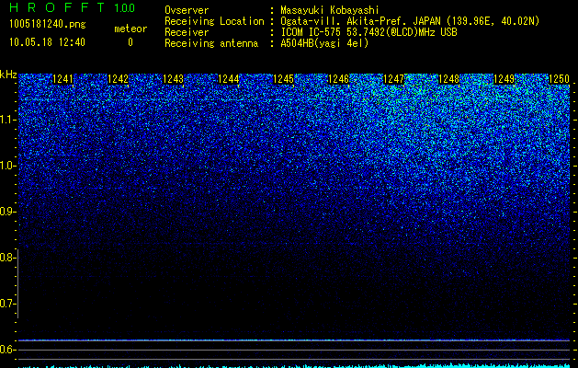Image resolution: width=578 pixels, height=368 pixels.
Task: Click the 1242 time marker
Action: coord(118,79)
